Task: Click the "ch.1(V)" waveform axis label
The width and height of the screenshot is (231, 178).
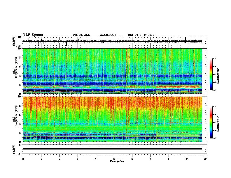Action: pos(14,41)
